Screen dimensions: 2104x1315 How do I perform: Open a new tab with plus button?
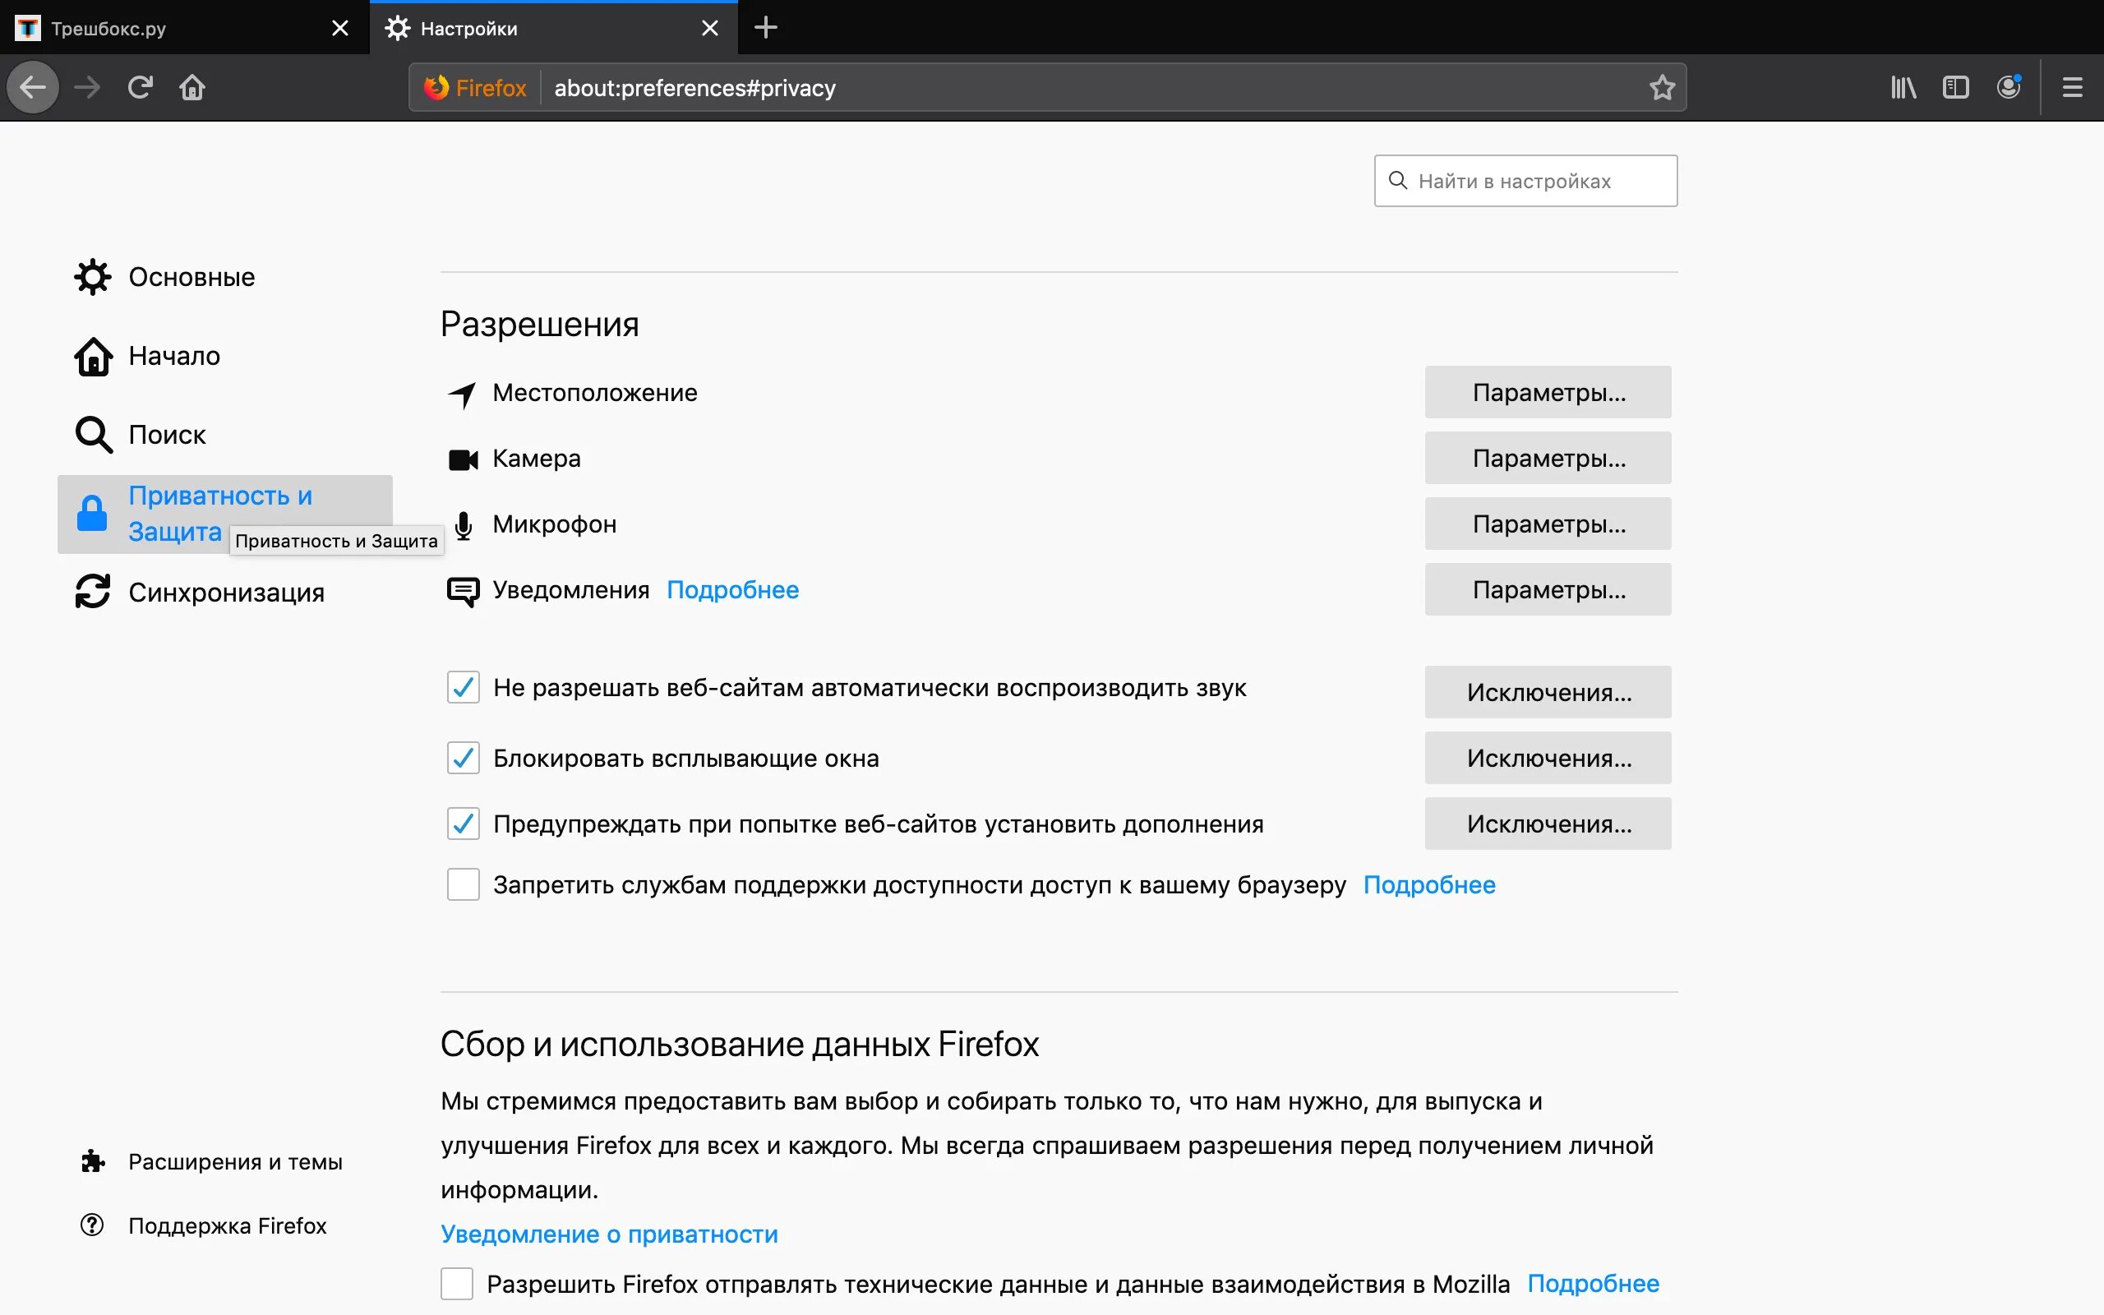point(765,28)
